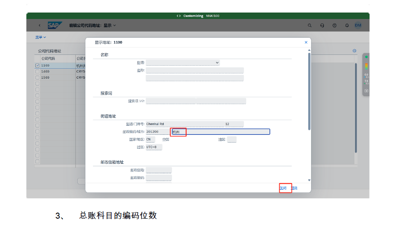Screen dimensions: 405x242
Task: Open the 称谓 title dropdown
Action: [183, 63]
